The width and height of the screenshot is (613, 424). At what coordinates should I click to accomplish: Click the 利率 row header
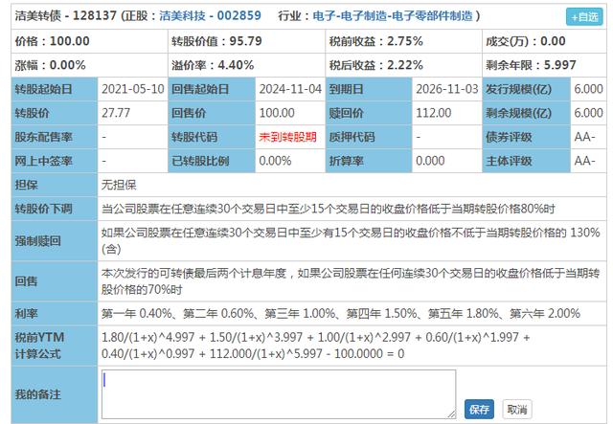pyautogui.click(x=55, y=313)
